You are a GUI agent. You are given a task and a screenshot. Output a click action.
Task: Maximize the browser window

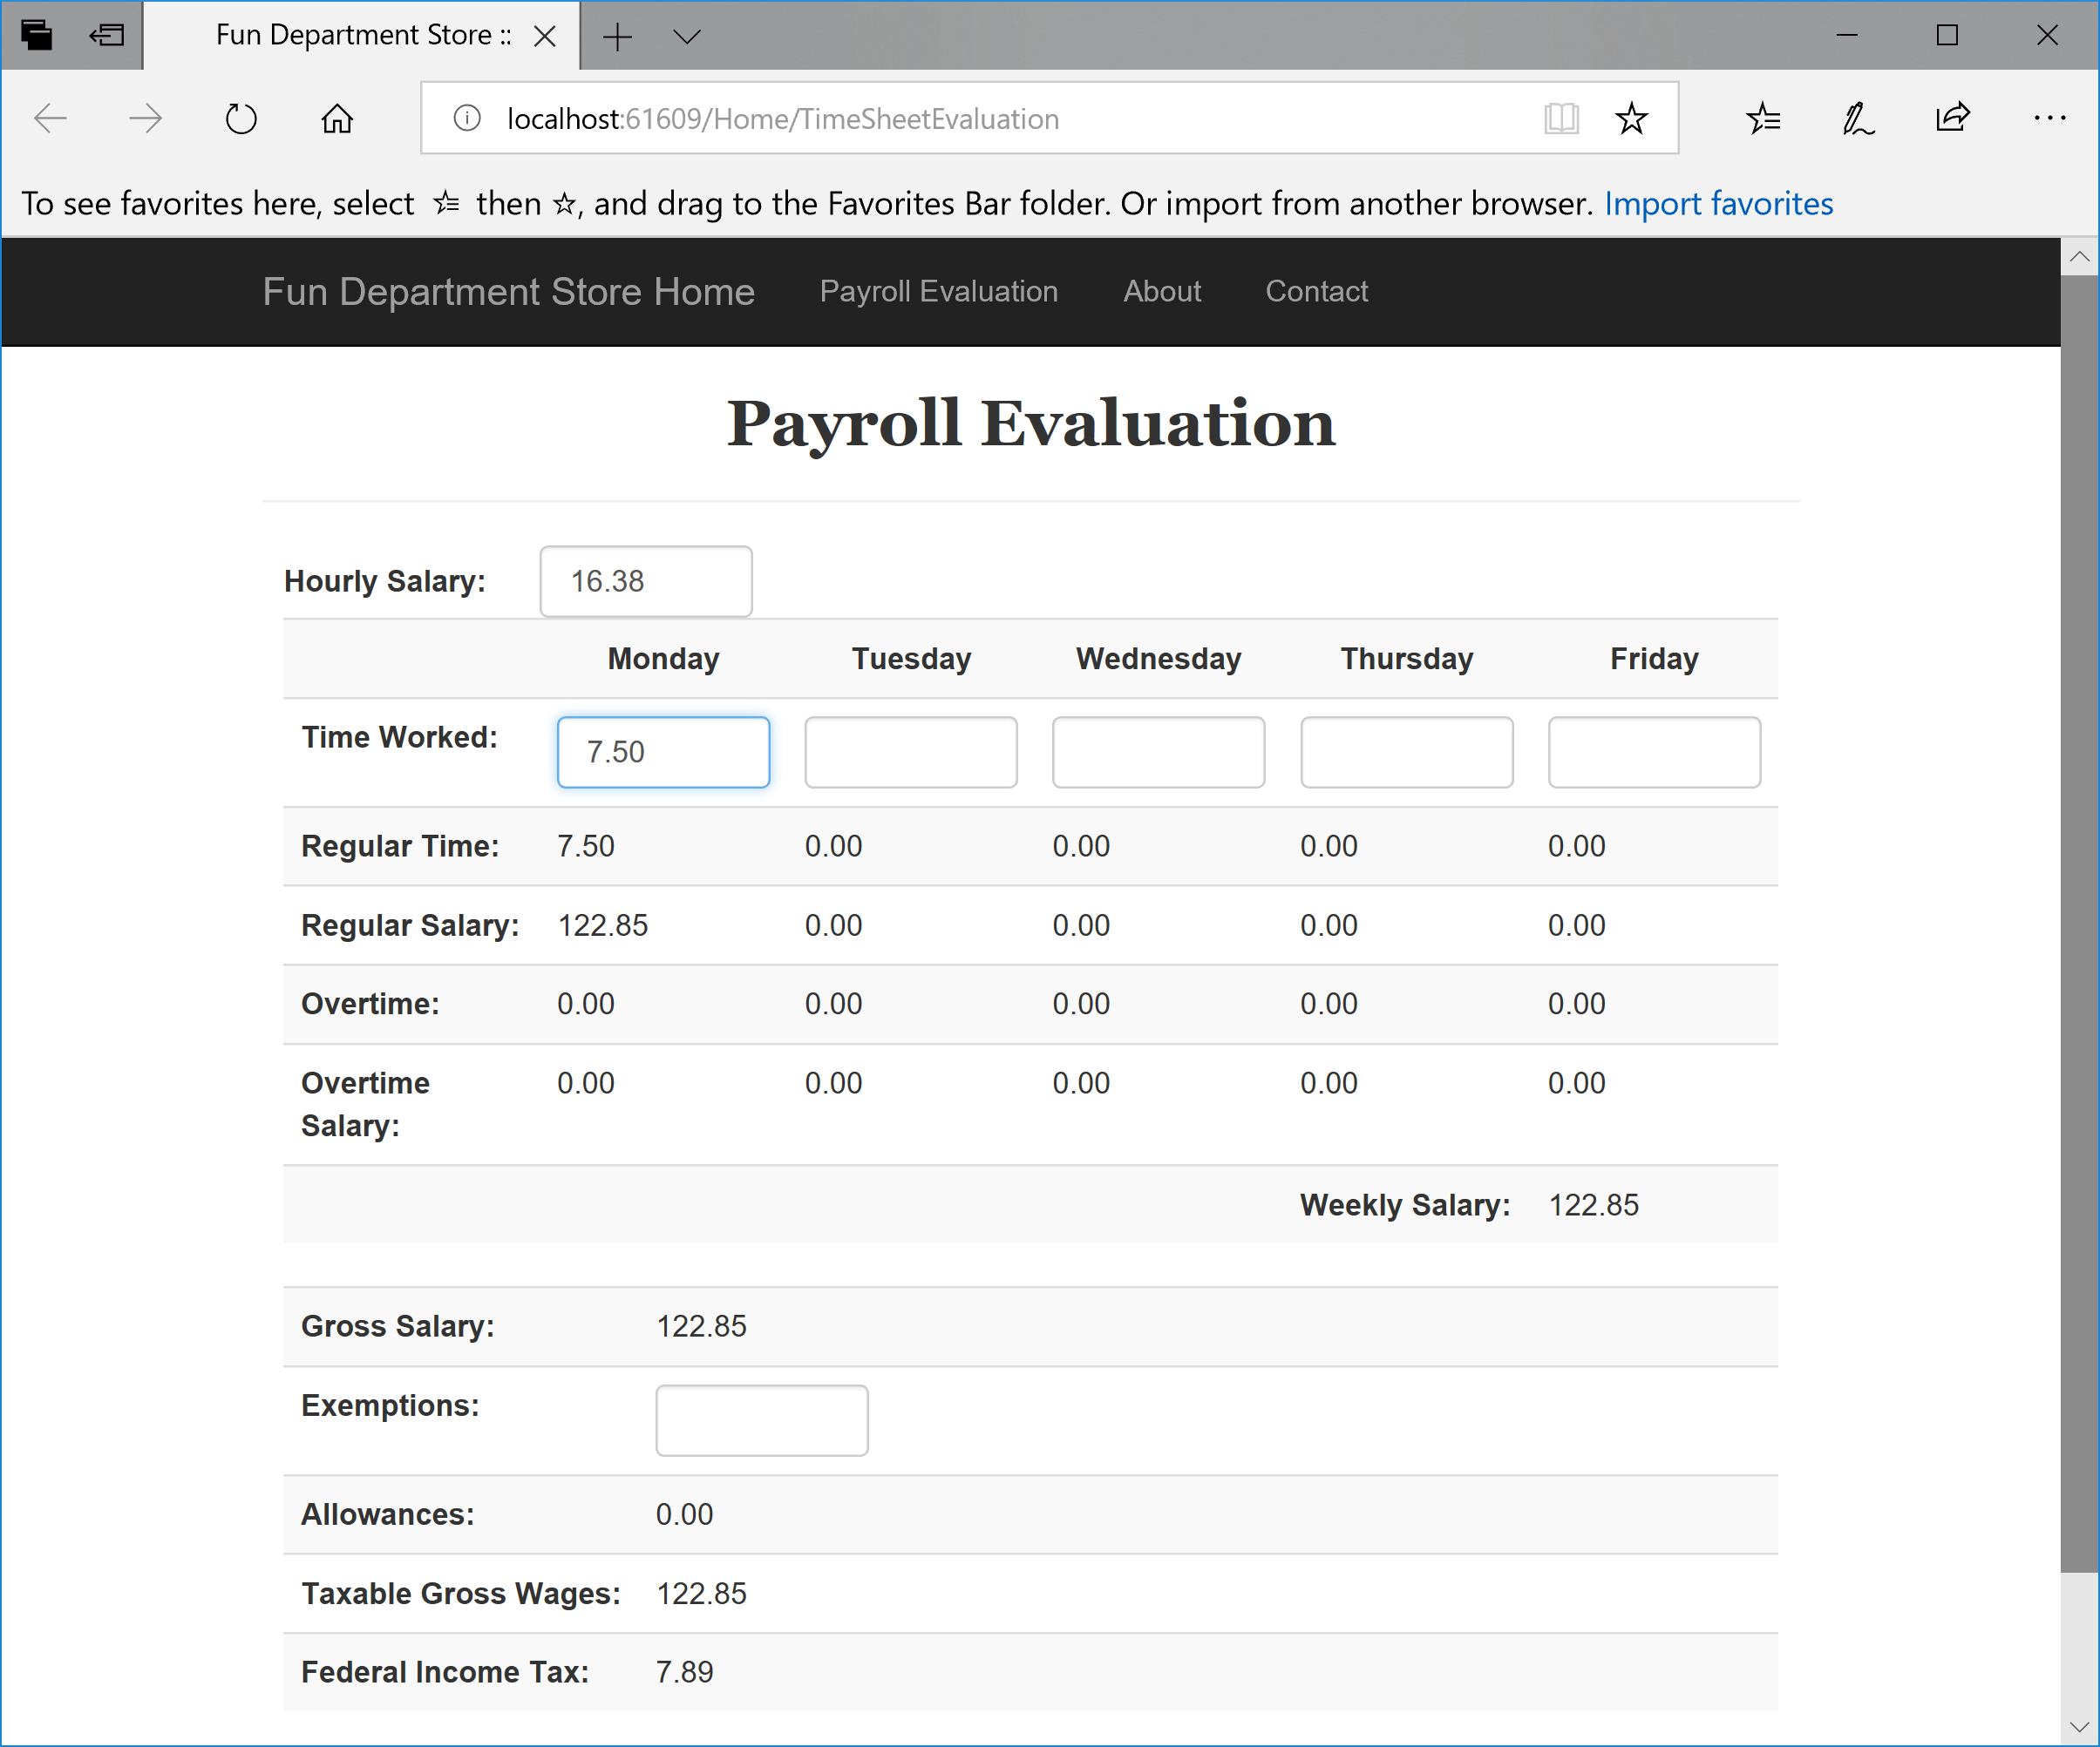[1947, 36]
